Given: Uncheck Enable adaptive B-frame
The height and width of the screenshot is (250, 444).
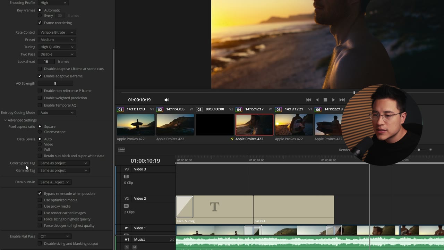Looking at the screenshot, I should tap(40, 76).
